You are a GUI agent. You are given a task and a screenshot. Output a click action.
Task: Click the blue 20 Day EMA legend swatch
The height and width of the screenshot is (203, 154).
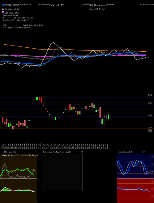3,5
